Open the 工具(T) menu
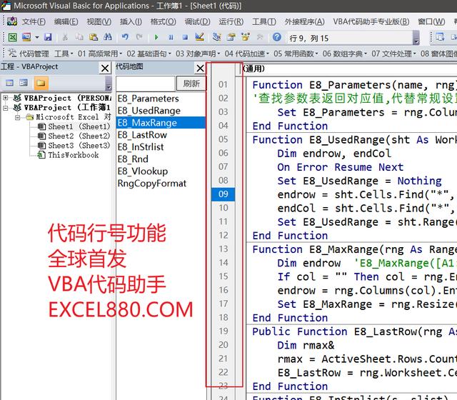The height and width of the screenshot is (400, 457). (x=264, y=21)
